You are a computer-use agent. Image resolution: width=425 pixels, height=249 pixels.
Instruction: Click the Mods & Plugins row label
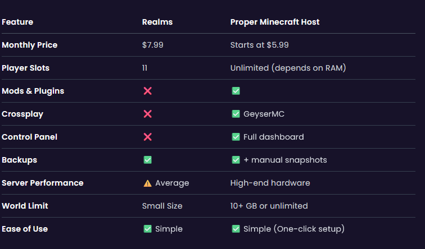click(x=33, y=91)
